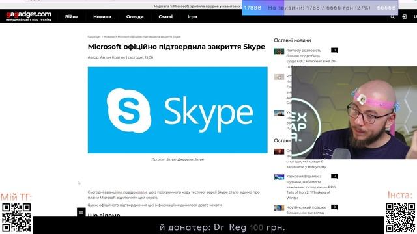Open comment counter of Remedy FBC: Firebreak news

point(334,50)
